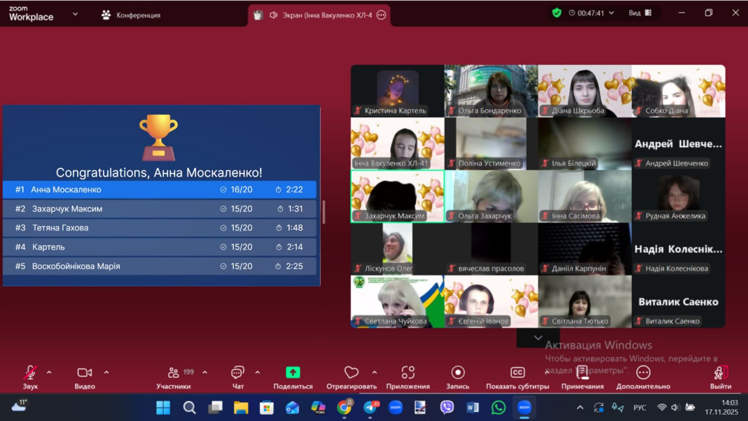Open the Chat panel icon
The width and height of the screenshot is (748, 421).
click(237, 373)
